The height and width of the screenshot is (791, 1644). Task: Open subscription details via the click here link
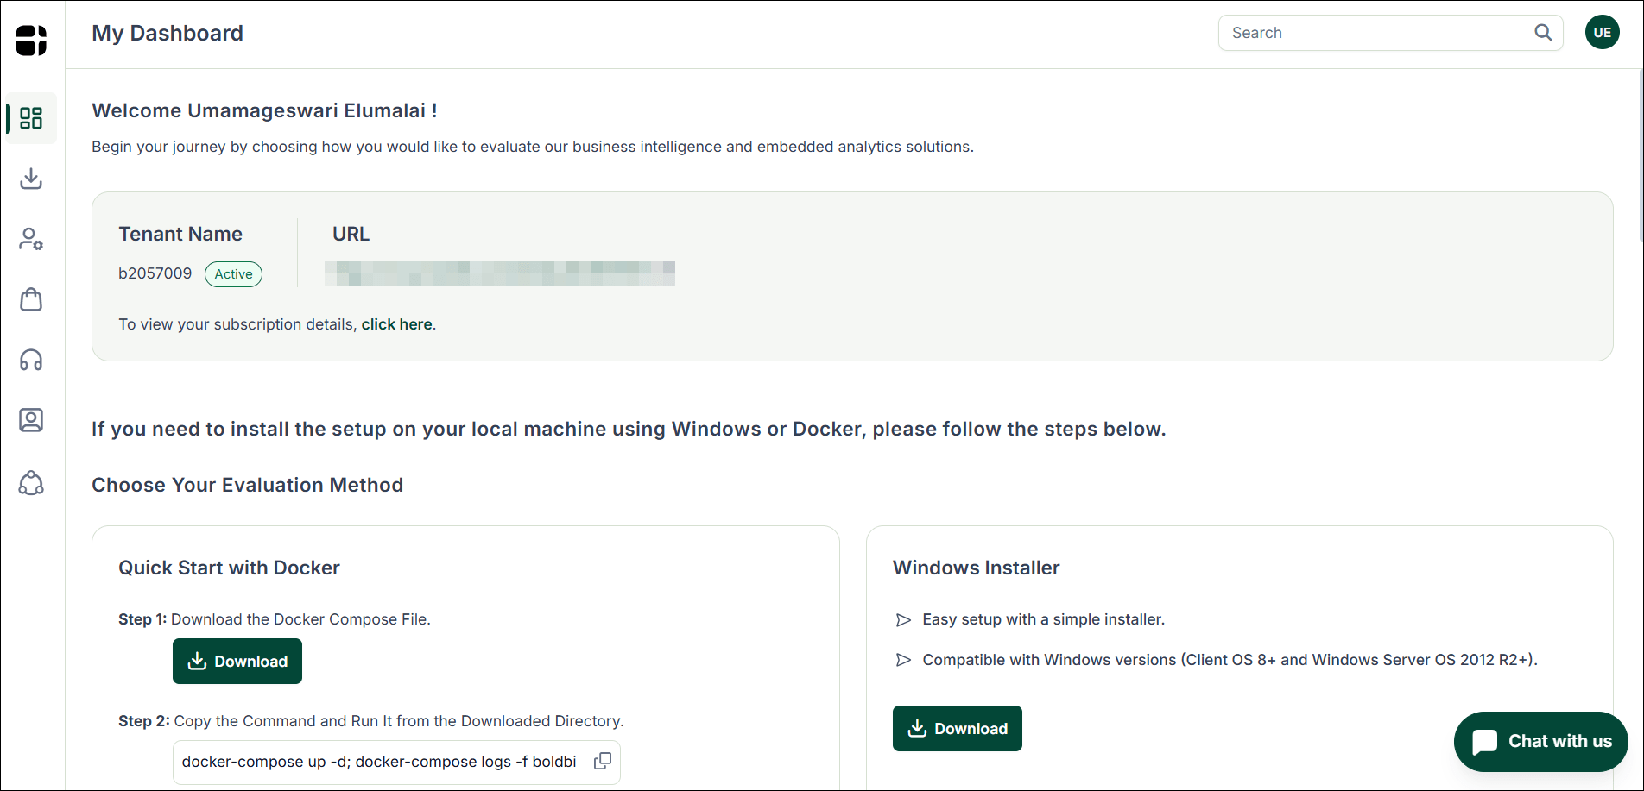pyautogui.click(x=396, y=324)
